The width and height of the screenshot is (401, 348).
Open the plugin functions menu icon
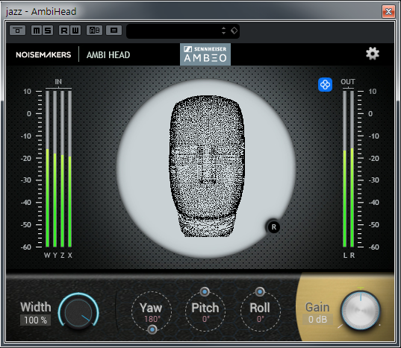[x=114, y=31]
